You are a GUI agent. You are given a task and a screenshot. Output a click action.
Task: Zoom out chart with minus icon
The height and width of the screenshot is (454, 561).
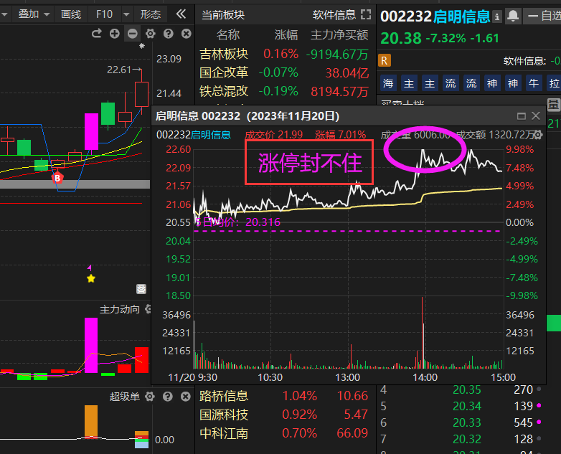click(x=133, y=34)
